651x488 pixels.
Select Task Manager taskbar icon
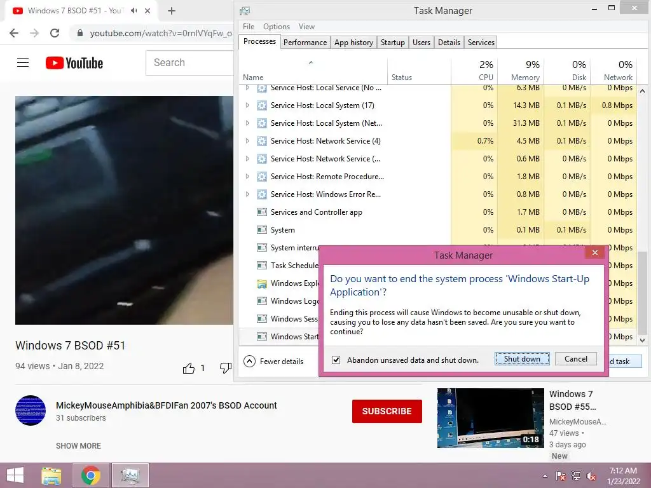click(130, 475)
